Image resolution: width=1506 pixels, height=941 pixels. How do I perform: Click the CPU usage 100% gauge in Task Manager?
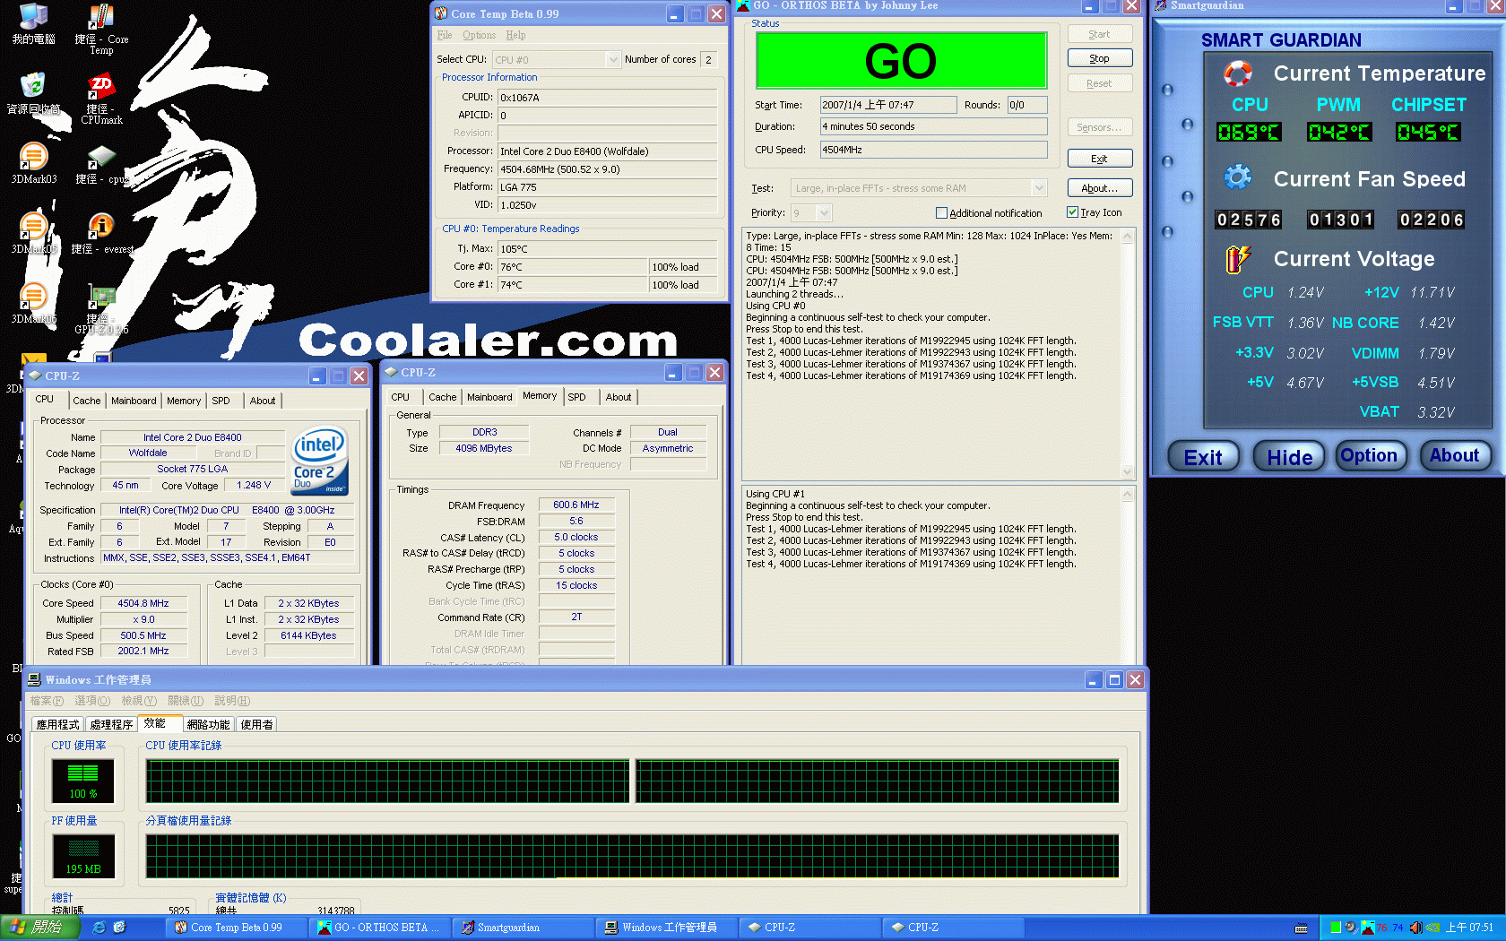click(82, 780)
